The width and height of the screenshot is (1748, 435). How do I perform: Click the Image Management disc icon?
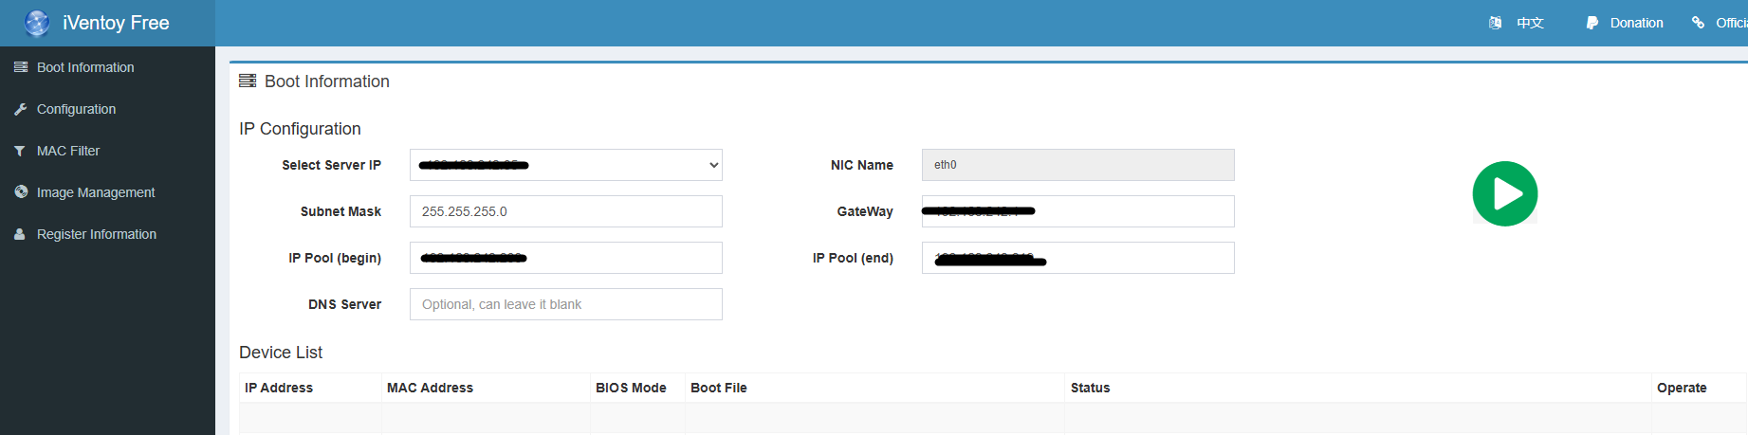coord(20,192)
